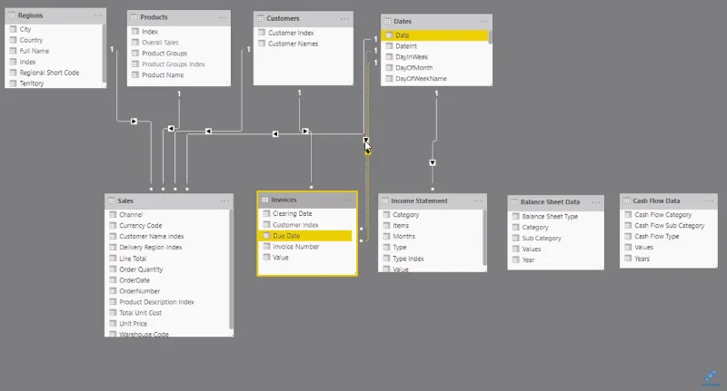Select the Customers to Invoices relationship arrow
The height and width of the screenshot is (391, 727).
pos(305,132)
